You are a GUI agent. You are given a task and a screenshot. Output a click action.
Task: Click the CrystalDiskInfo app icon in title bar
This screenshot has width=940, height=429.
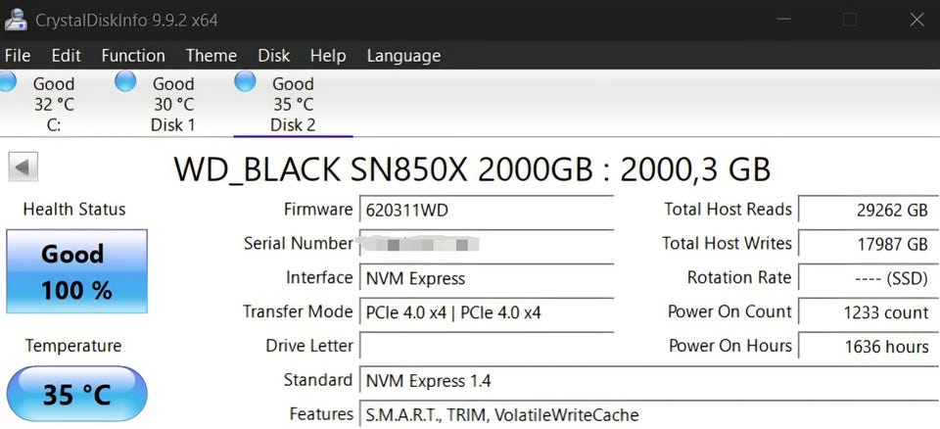(16, 20)
